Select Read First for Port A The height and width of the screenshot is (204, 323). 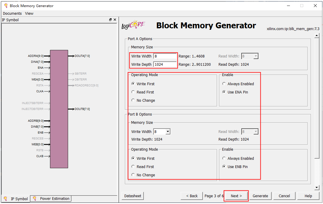tap(133, 92)
